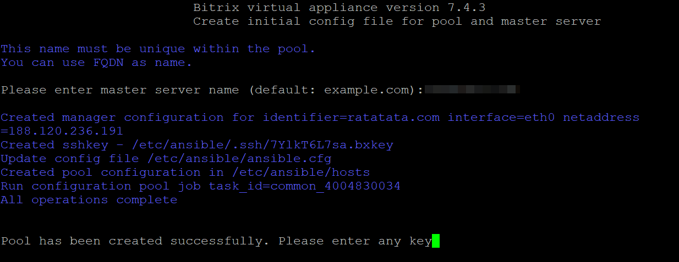679x262 pixels.
Task: Click the 'Please enter master server name' prompt
Action: [x=120, y=90]
